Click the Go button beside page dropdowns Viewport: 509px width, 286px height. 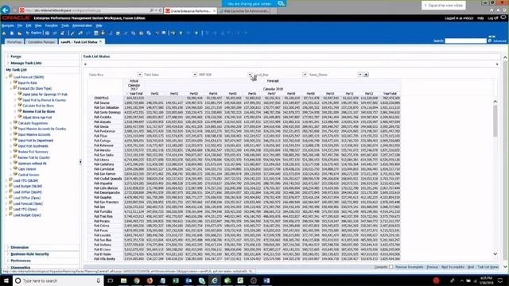tap(366, 75)
